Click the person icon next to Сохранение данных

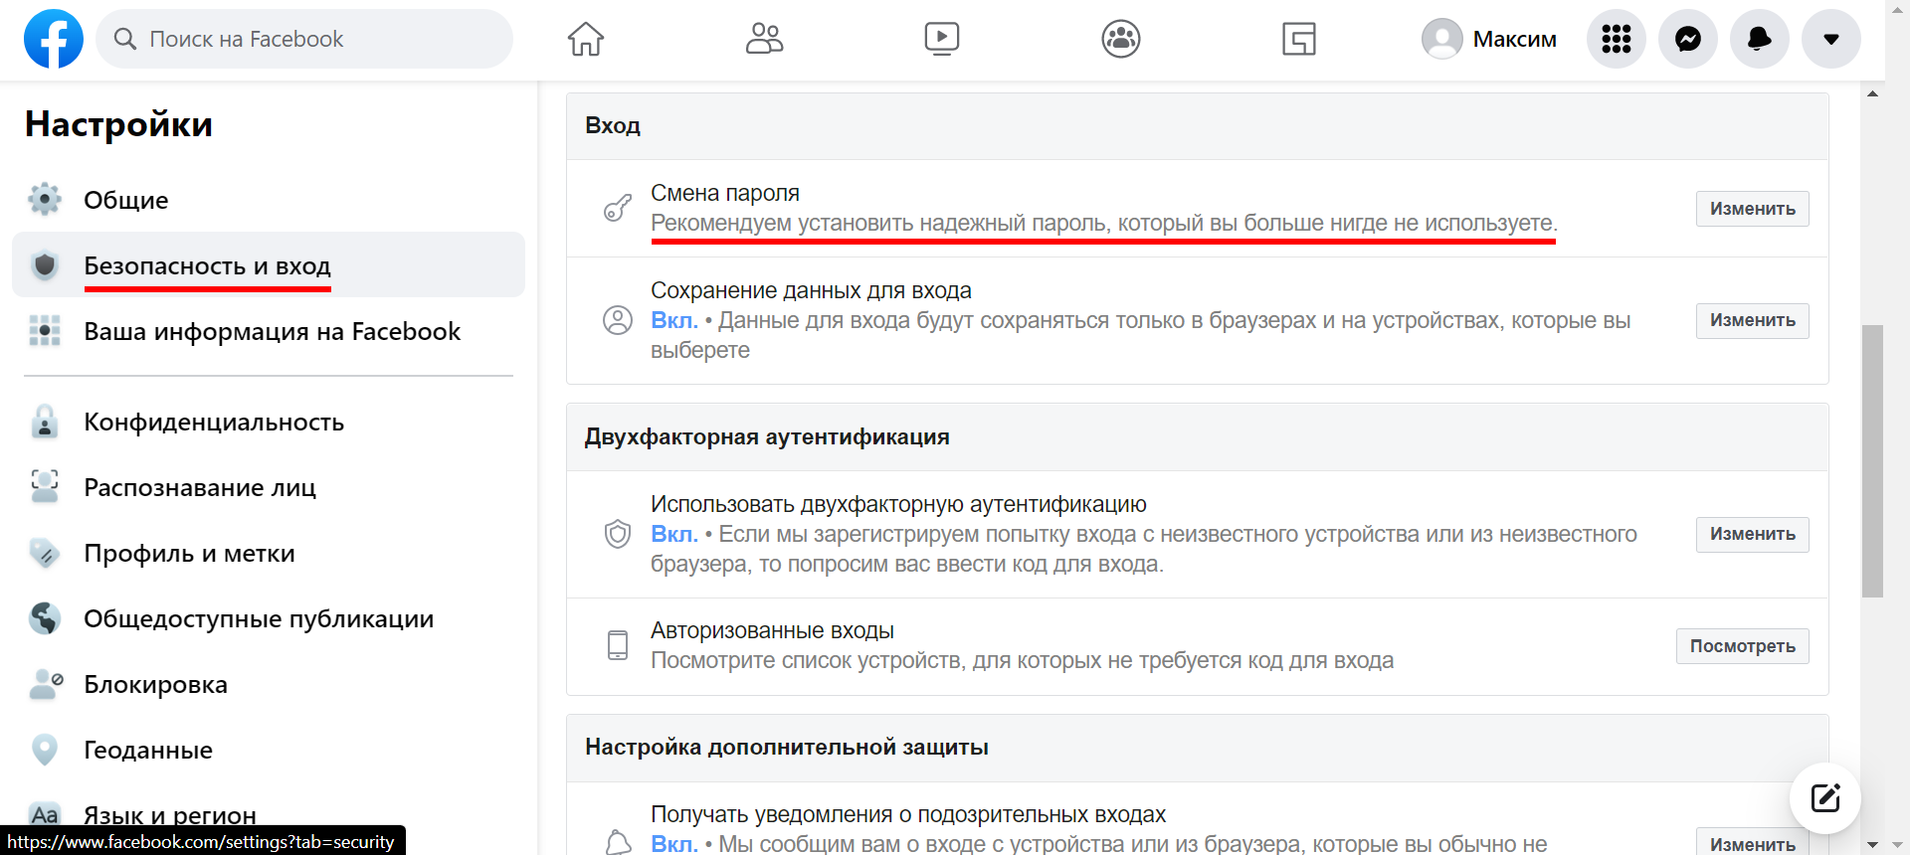pyautogui.click(x=618, y=320)
